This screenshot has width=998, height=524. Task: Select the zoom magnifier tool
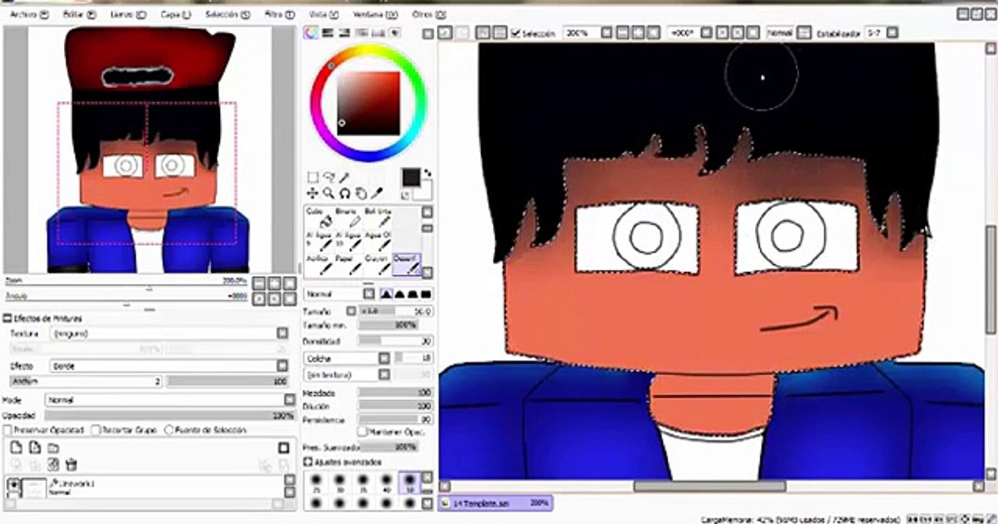328,193
